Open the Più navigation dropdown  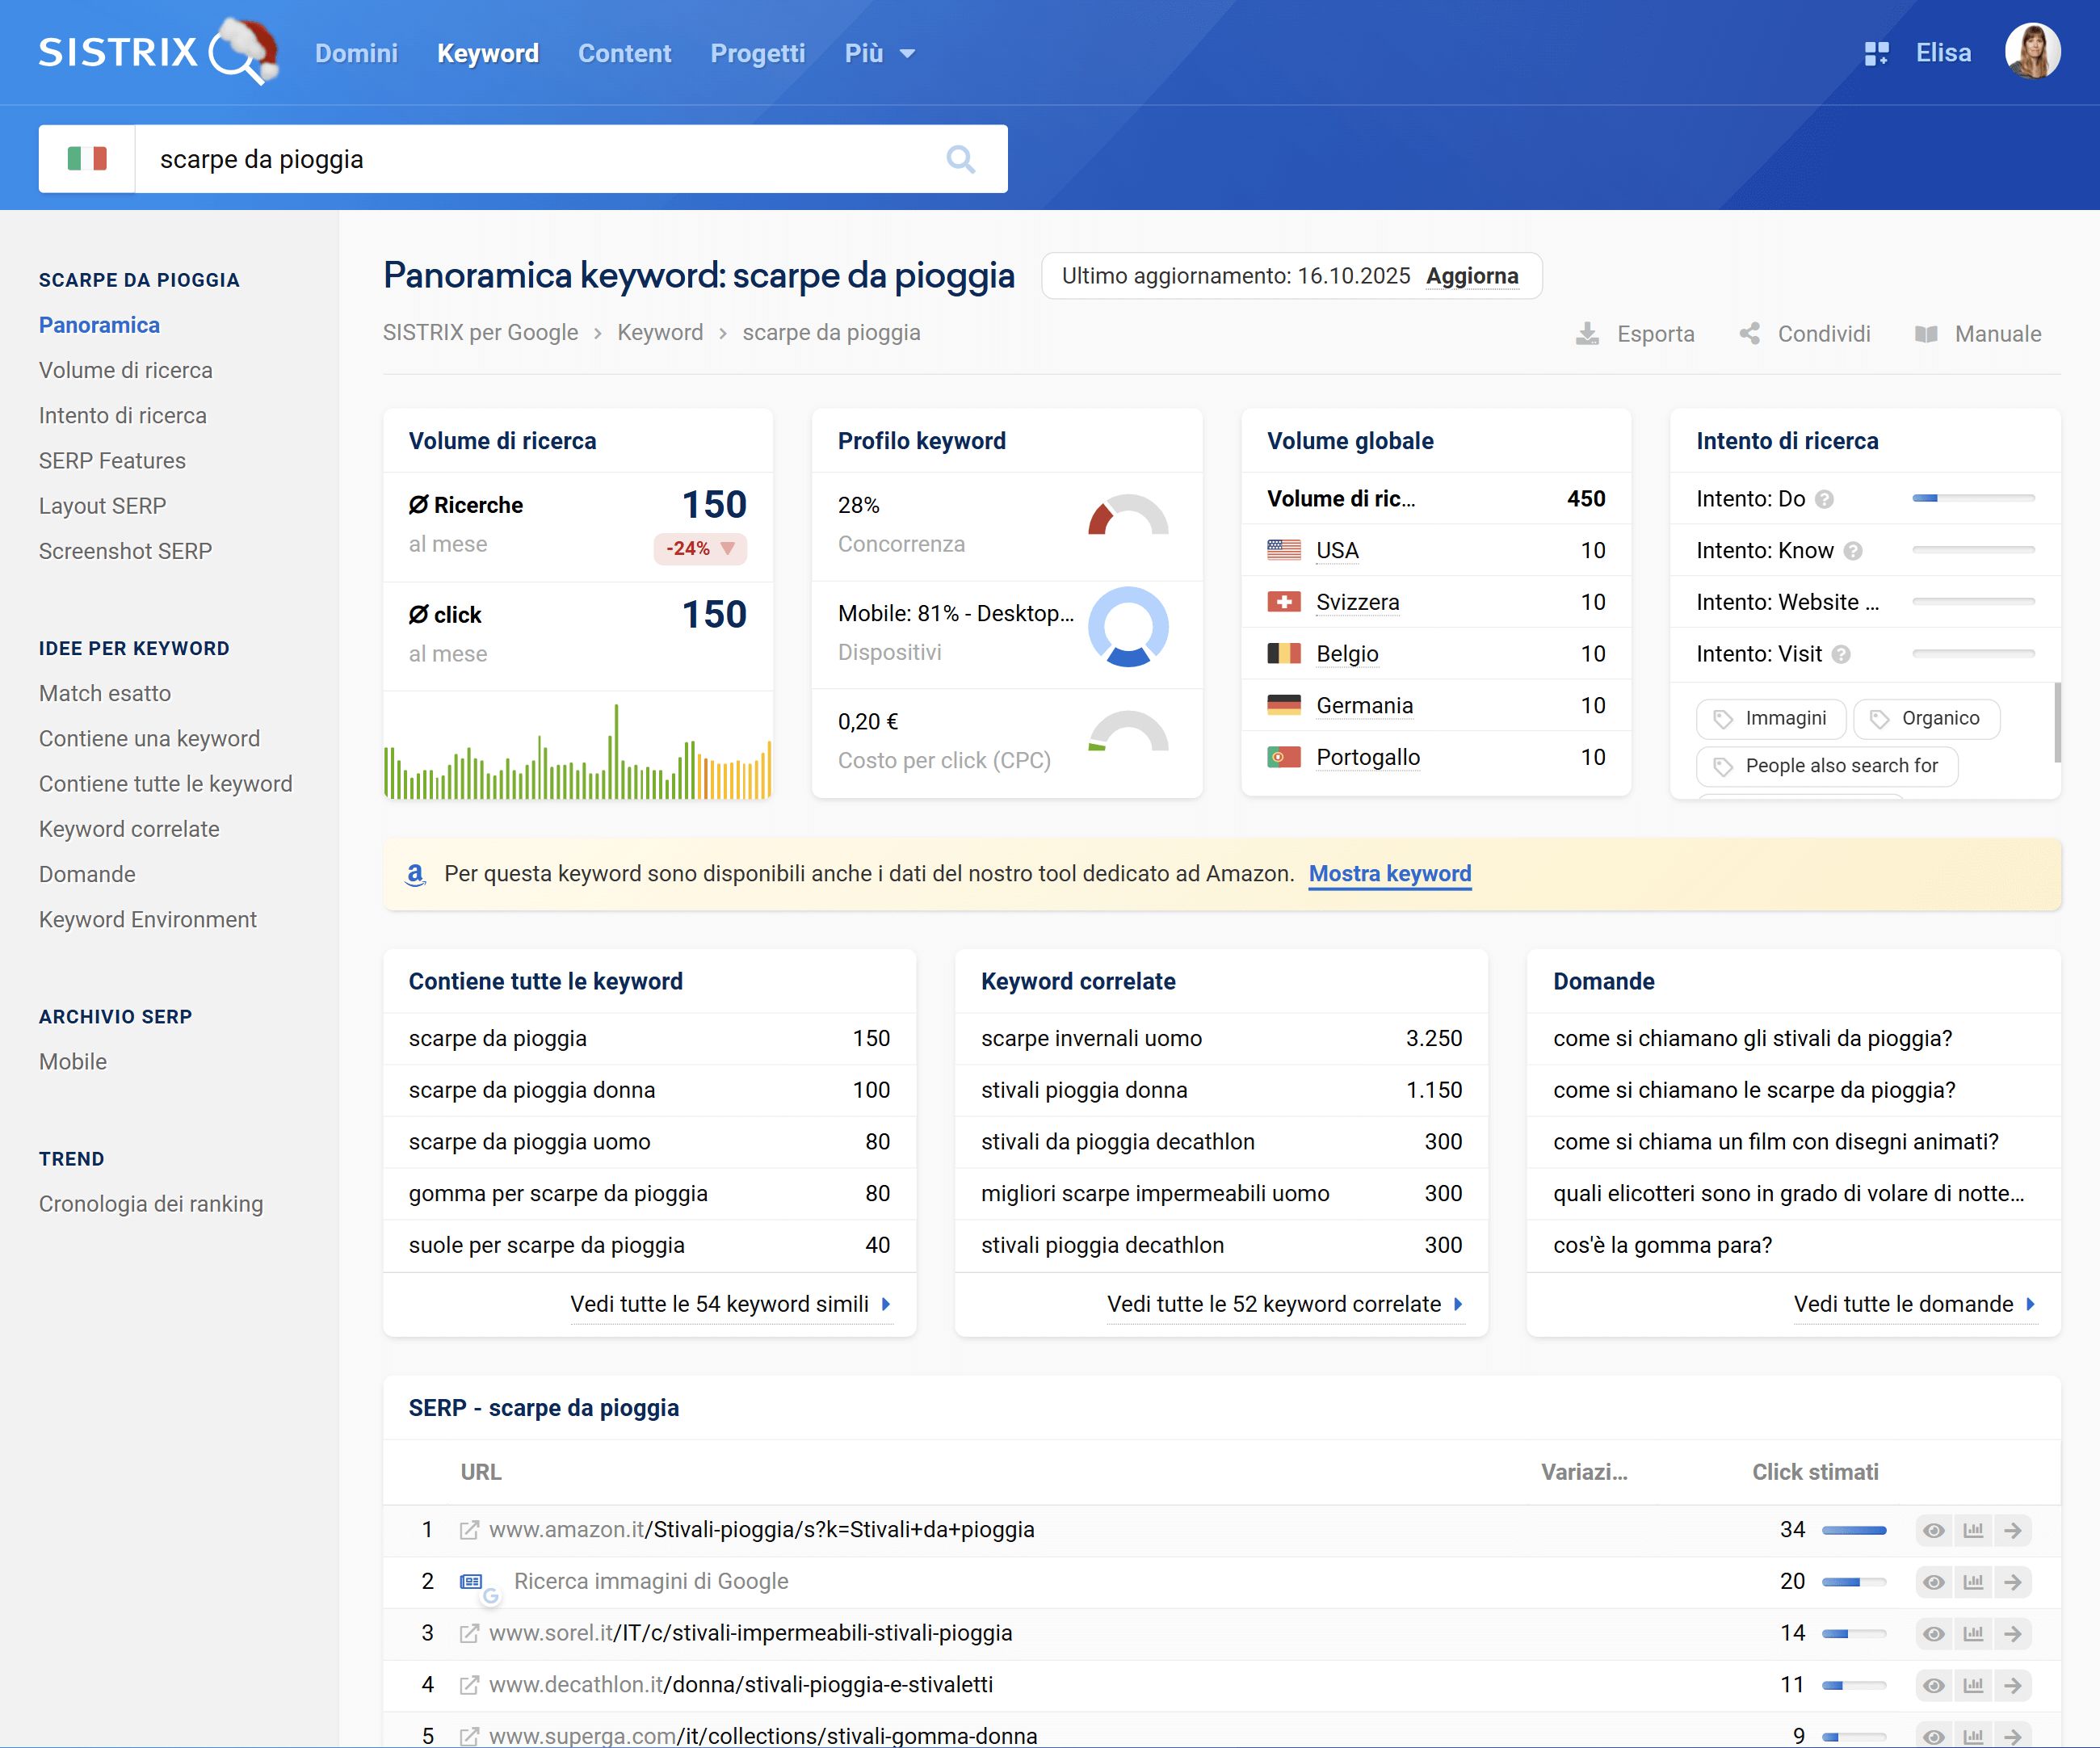879,53
